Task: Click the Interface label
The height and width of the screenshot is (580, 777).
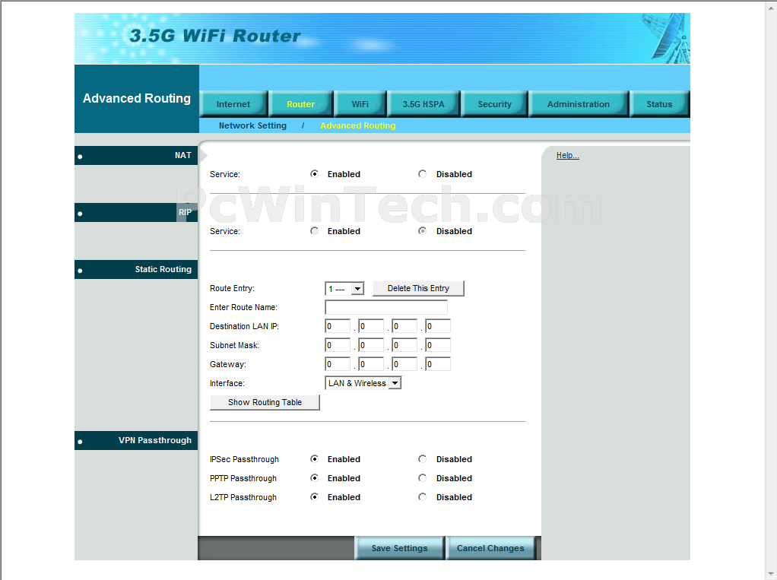Action: [227, 383]
